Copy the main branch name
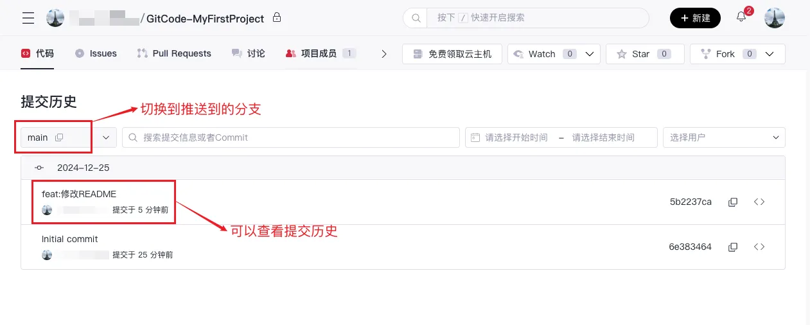810x325 pixels. pyautogui.click(x=59, y=137)
